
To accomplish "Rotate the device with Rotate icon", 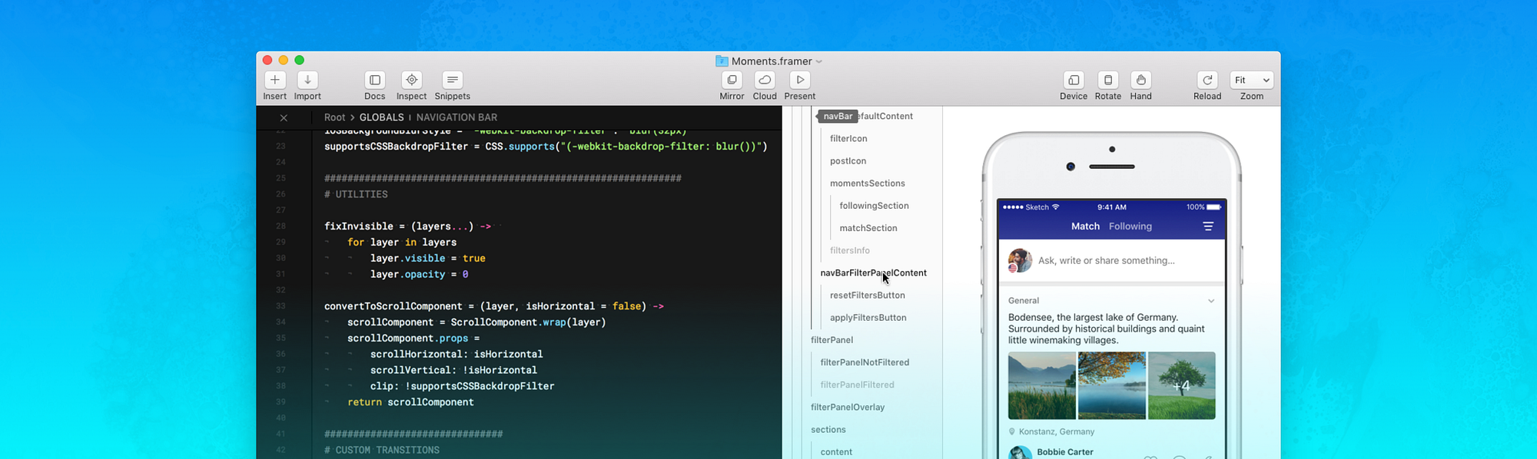I will [x=1108, y=80].
